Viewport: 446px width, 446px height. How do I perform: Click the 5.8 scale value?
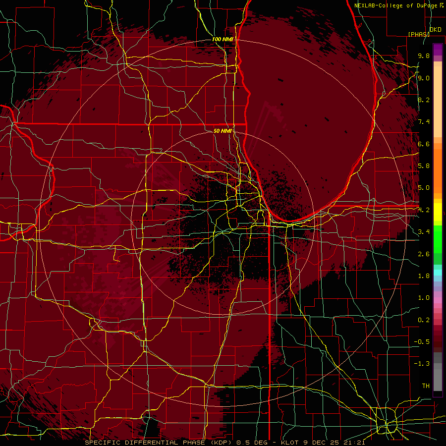click(424, 166)
